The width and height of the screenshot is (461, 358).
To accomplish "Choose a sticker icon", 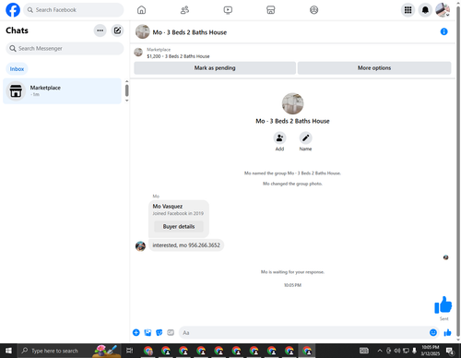I will coord(160,332).
